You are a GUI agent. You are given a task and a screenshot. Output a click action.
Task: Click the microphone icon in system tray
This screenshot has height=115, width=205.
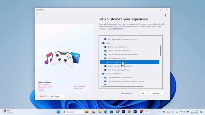(x=173, y=112)
